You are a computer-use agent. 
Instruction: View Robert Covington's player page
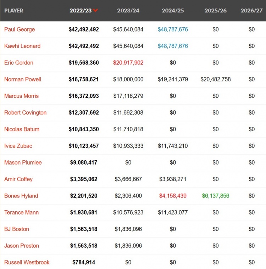pos(25,113)
